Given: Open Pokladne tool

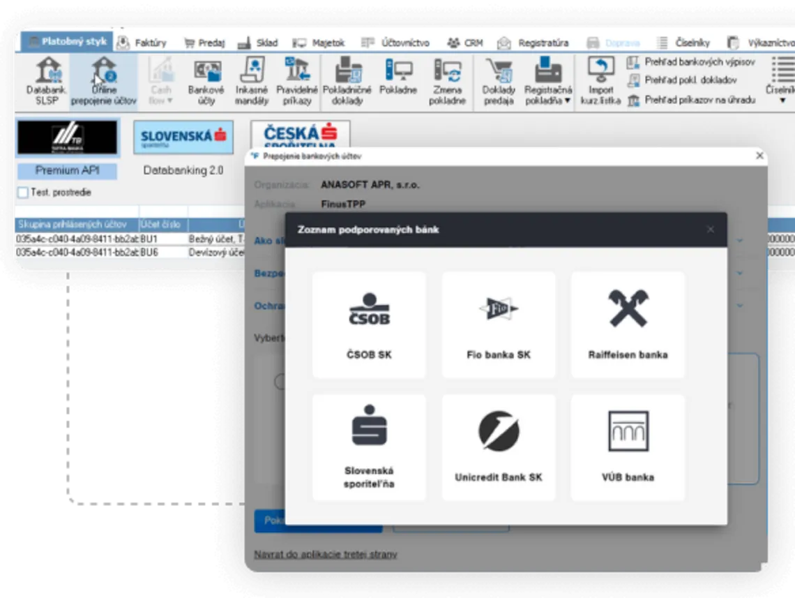Looking at the screenshot, I should click(x=398, y=77).
